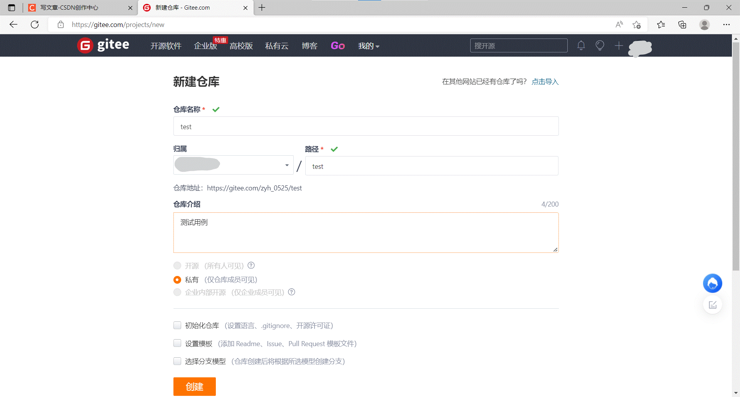
Task: Click the 仓库介绍 textarea
Action: pyautogui.click(x=366, y=232)
